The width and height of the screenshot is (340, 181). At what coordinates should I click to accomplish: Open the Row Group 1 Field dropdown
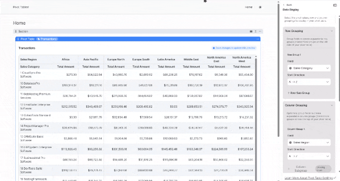coord(309,68)
